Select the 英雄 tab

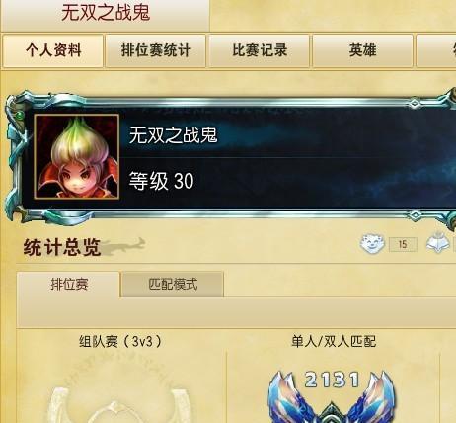point(362,50)
